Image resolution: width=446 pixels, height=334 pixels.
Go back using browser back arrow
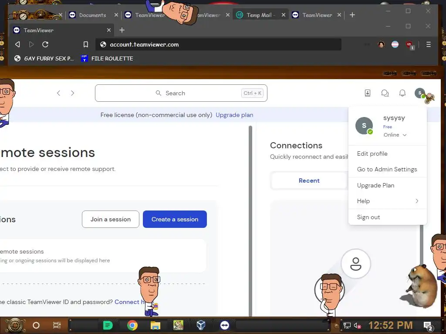click(17, 44)
